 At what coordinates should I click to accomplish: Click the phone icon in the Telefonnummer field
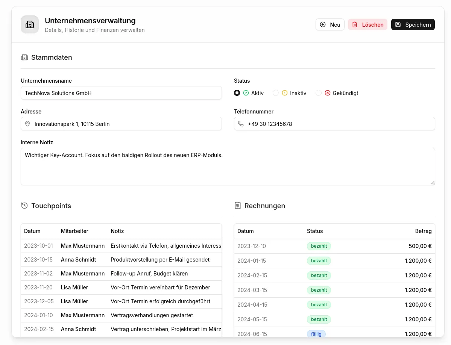(241, 124)
